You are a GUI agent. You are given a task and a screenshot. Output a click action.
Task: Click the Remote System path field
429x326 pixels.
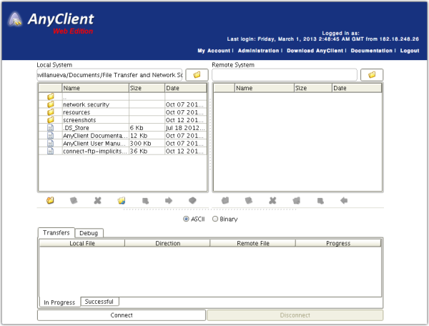pos(284,74)
